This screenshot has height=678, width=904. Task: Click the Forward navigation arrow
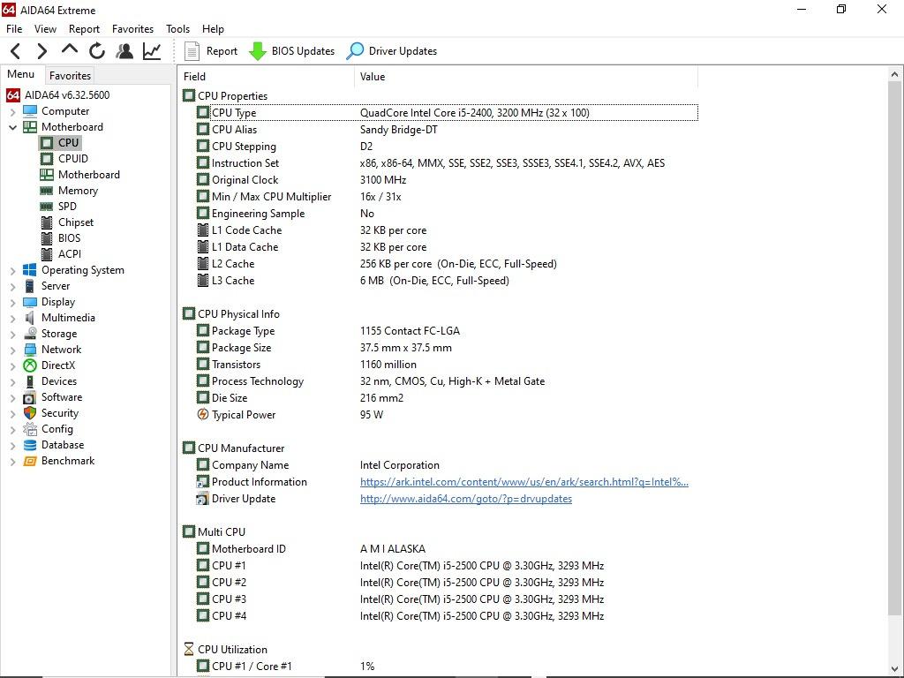[x=41, y=51]
